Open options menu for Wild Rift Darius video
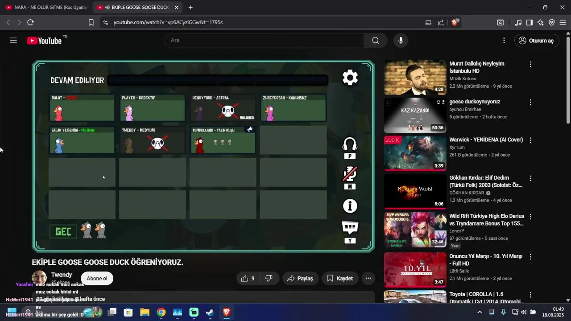The width and height of the screenshot is (571, 321). pos(530,217)
